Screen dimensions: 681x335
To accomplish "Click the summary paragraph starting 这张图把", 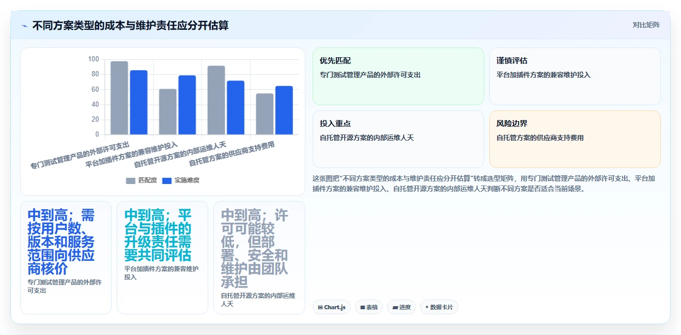I will coord(484,183).
